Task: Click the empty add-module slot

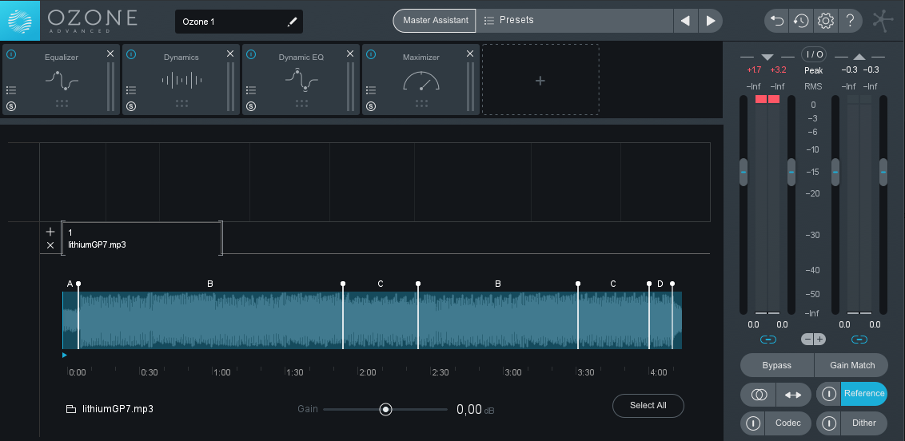Action: point(540,80)
